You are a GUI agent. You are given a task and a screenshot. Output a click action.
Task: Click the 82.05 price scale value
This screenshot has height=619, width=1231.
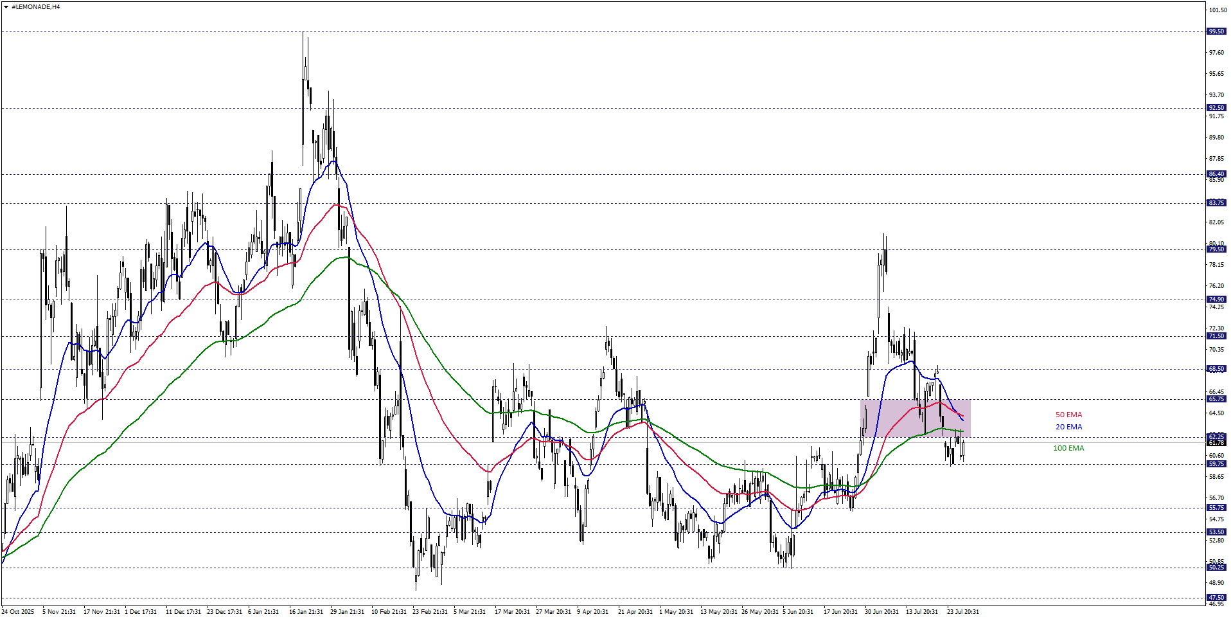point(1216,222)
